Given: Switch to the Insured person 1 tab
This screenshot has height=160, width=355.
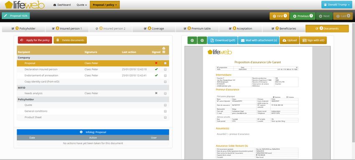Looking at the screenshot, I should coord(67,29).
